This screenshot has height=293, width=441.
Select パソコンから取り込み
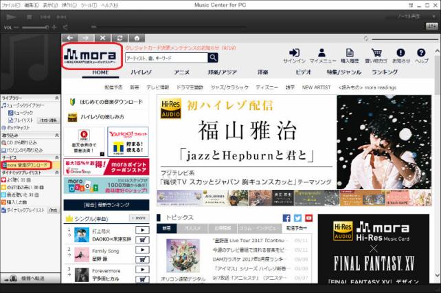coord(22,150)
